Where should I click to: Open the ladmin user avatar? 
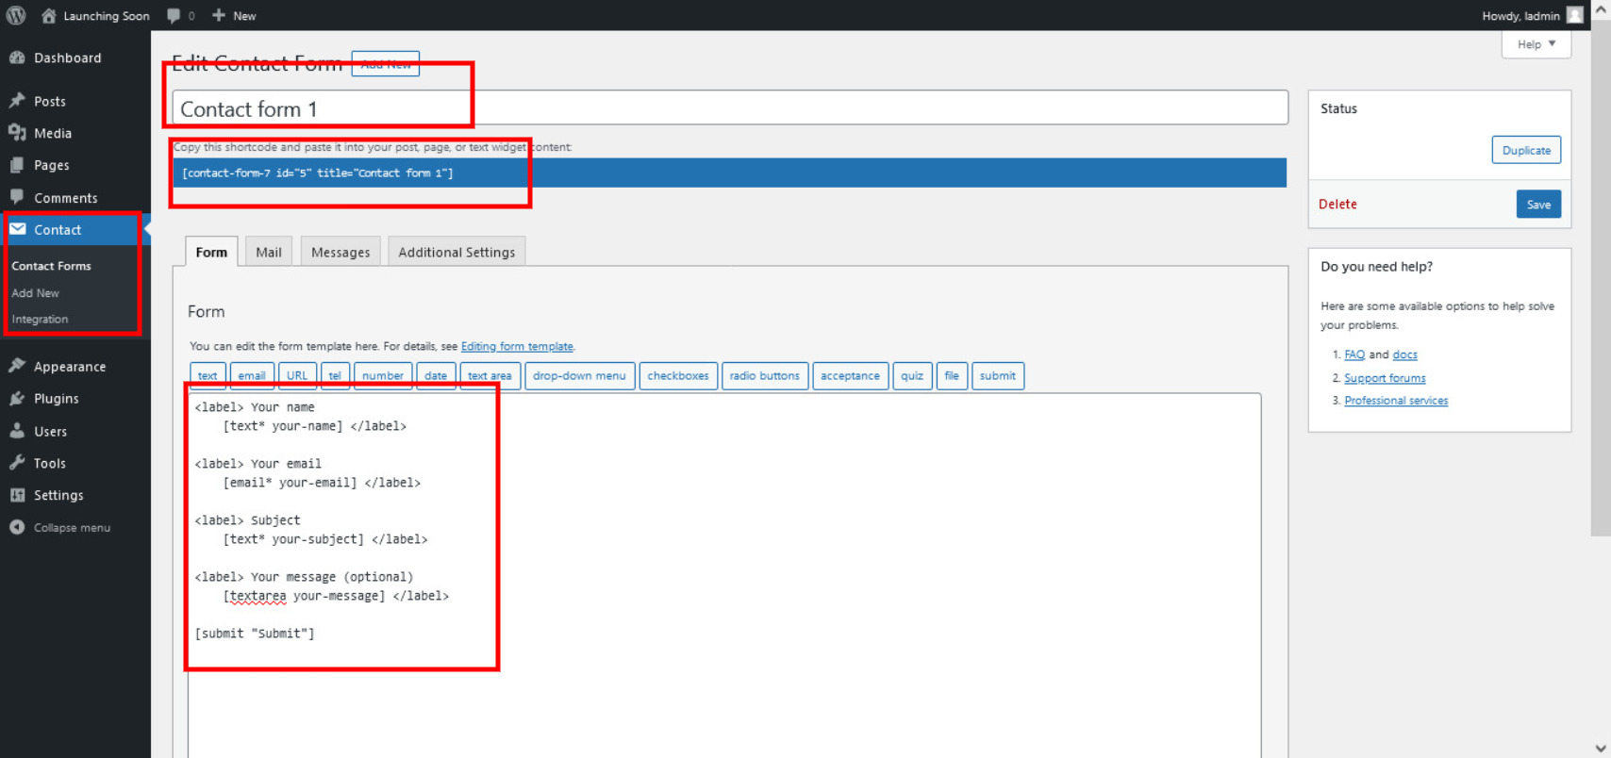pos(1574,15)
